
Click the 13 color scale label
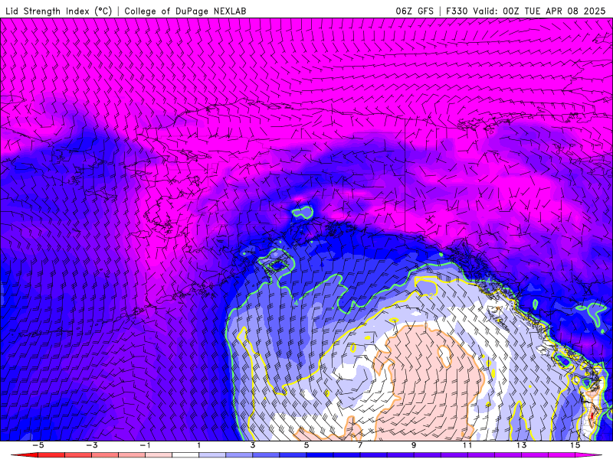521,445
